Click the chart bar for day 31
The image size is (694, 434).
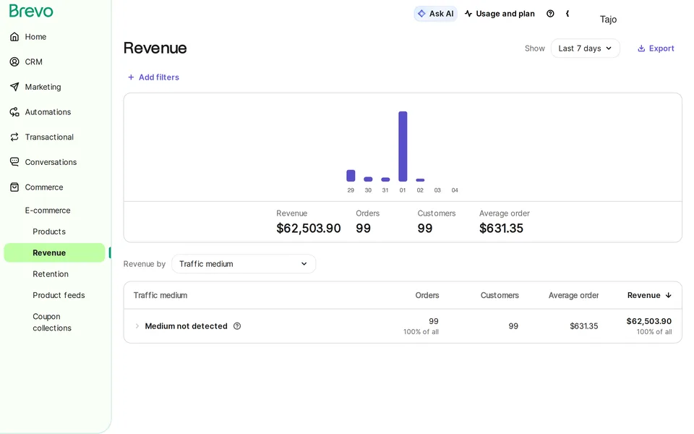(x=385, y=180)
